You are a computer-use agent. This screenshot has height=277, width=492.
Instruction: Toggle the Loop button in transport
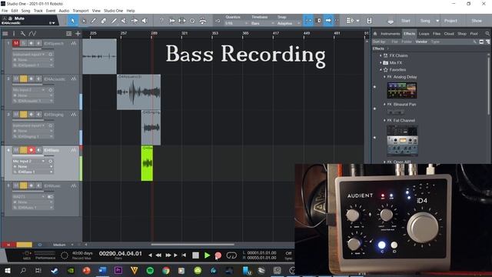pyautogui.click(x=231, y=255)
